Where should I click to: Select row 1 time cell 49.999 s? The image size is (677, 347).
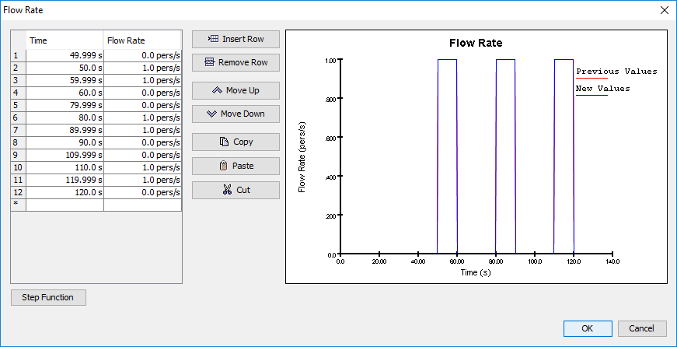click(65, 55)
